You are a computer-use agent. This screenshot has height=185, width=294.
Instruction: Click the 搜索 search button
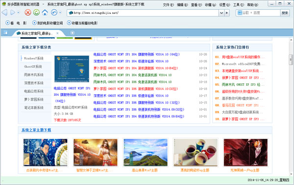point(285,13)
